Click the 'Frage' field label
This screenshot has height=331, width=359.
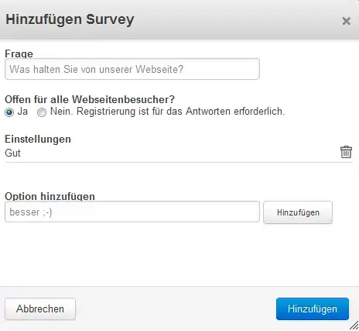pos(19,53)
